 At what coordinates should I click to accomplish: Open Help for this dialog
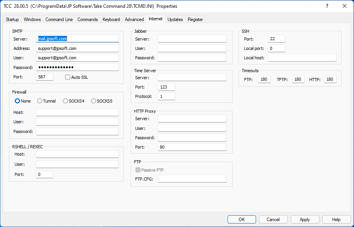coord(336,220)
